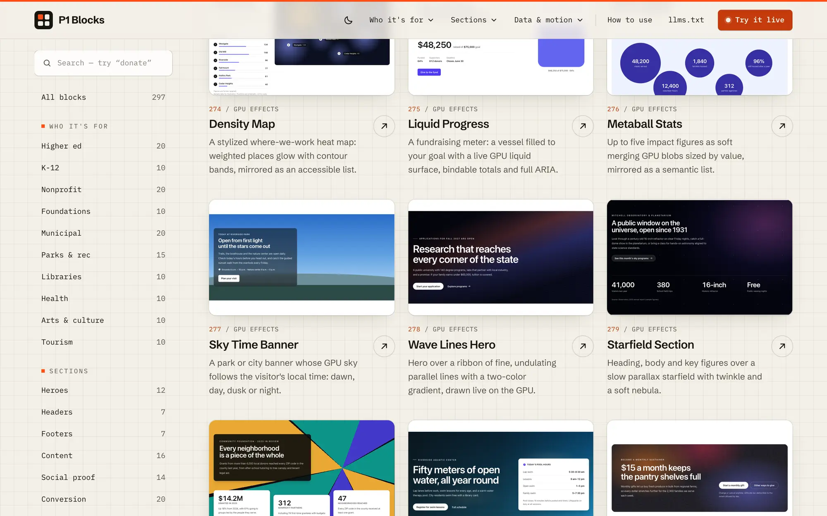Click the "Fifty meters of open water" preview

click(x=501, y=468)
